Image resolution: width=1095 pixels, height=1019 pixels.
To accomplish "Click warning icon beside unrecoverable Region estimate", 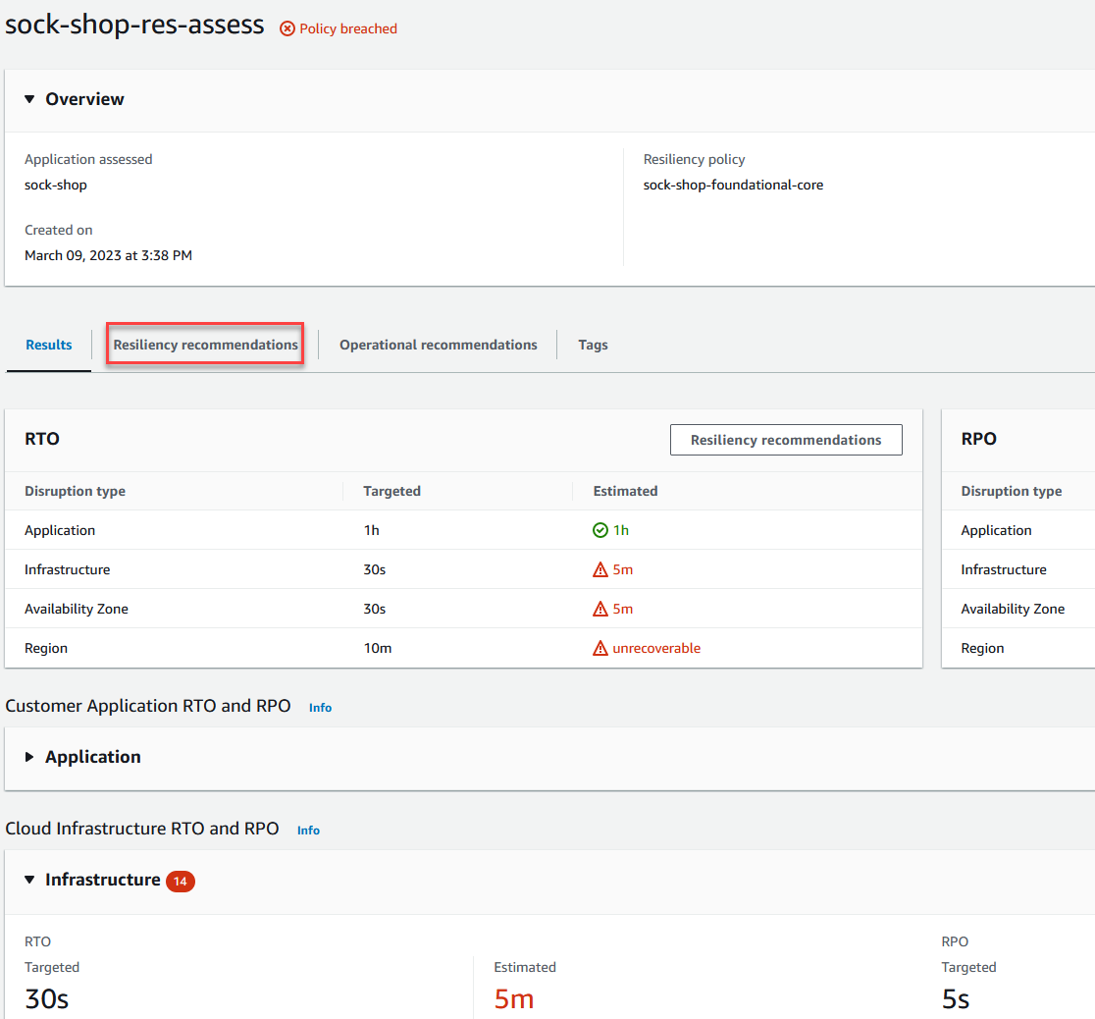I will click(600, 648).
